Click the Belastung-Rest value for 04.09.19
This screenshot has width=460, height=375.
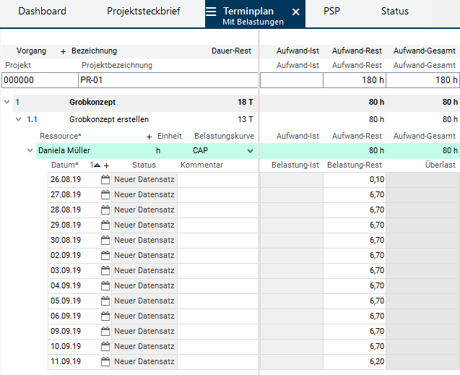377,286
